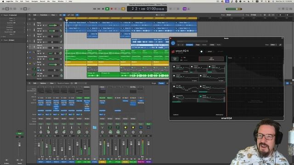Screen dimensions: 294x165
Task: Click the 777_Jay track header icon
Action: click(34, 75)
